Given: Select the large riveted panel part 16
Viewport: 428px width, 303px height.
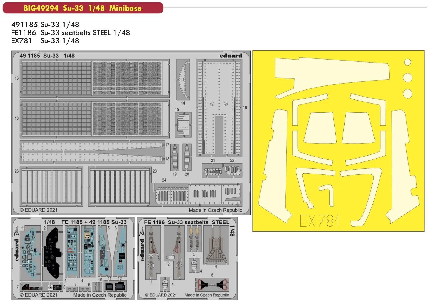Looking at the screenshot, I should click(219, 108).
